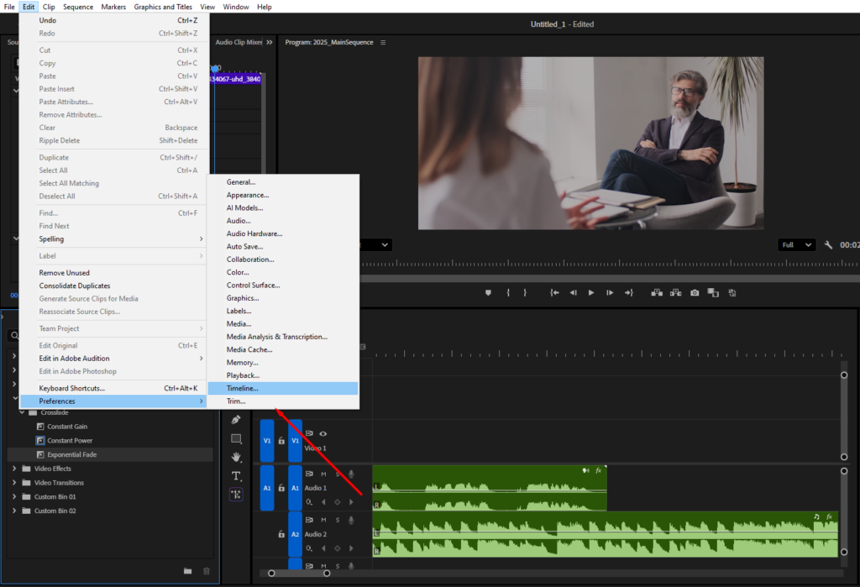Toggle Video 1 track output eye

point(323,433)
